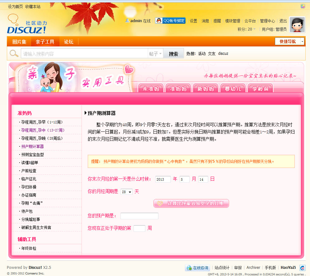
Task: Open 年终体检 sidebar link
Action: click(x=29, y=248)
